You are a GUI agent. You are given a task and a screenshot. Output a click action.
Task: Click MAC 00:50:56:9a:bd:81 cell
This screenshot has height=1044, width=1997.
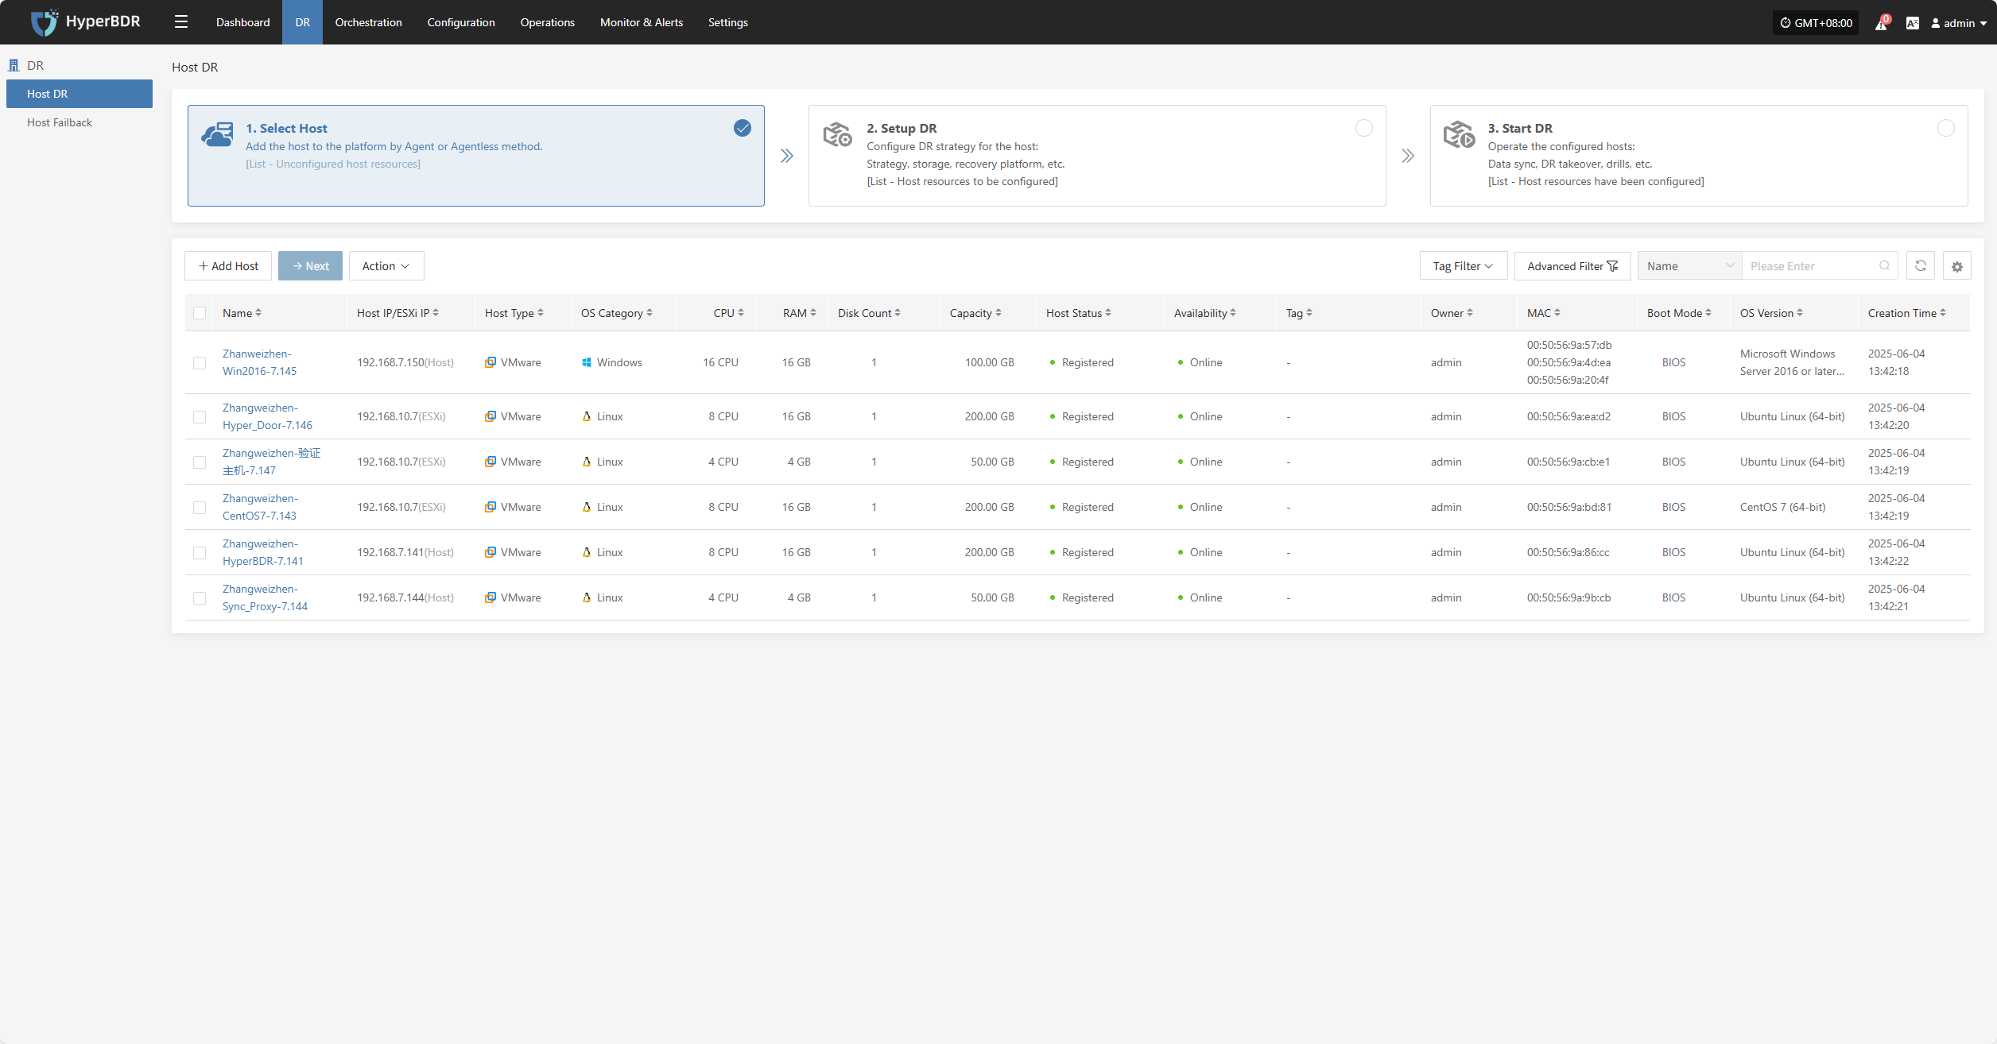(x=1569, y=507)
